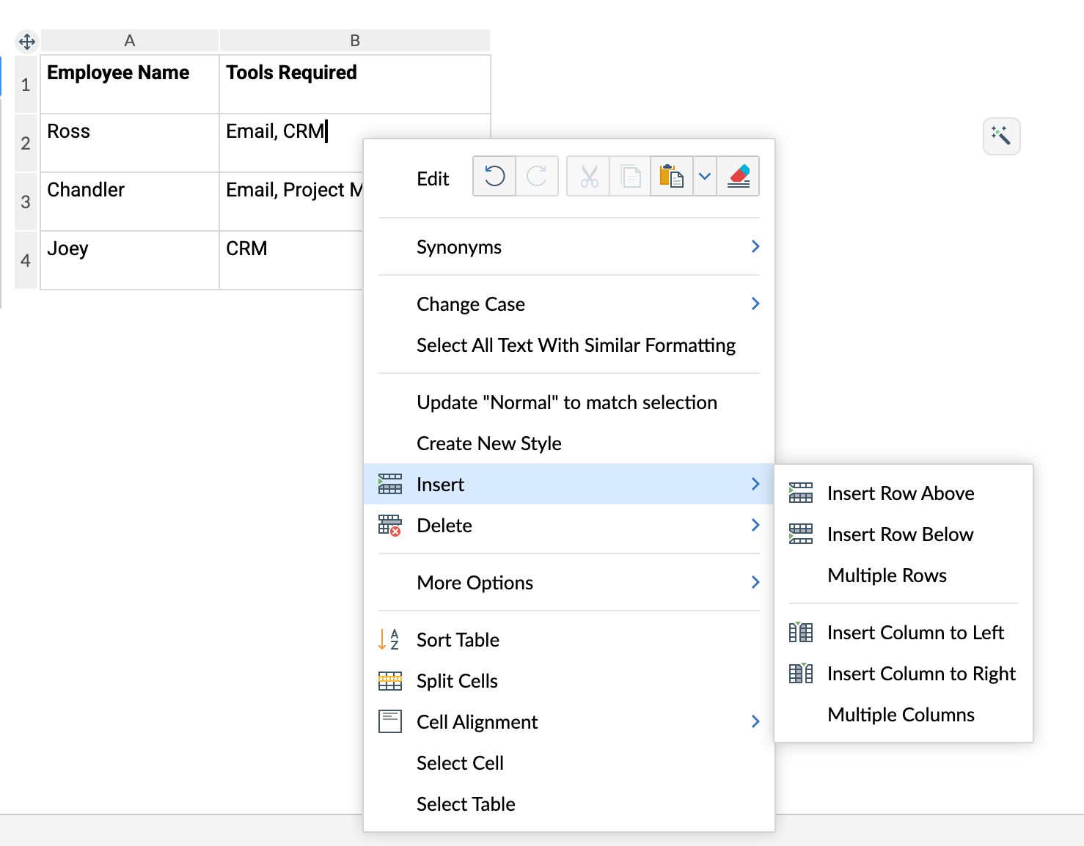Click the undo icon in Edit row
Screen dimensions: 1084x846
click(x=494, y=177)
